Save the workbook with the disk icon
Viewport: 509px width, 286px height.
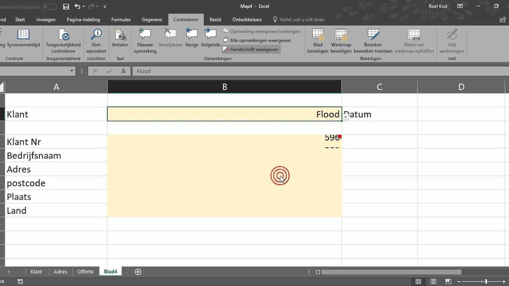coord(66,6)
